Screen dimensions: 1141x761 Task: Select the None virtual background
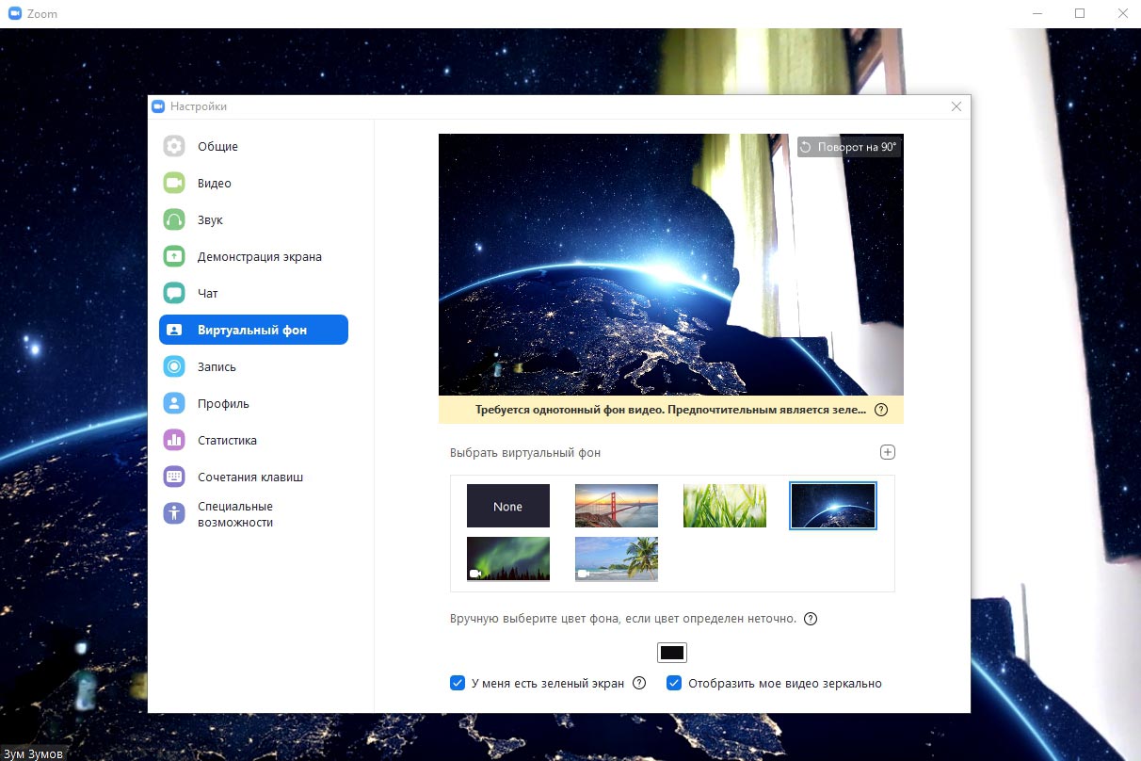508,506
